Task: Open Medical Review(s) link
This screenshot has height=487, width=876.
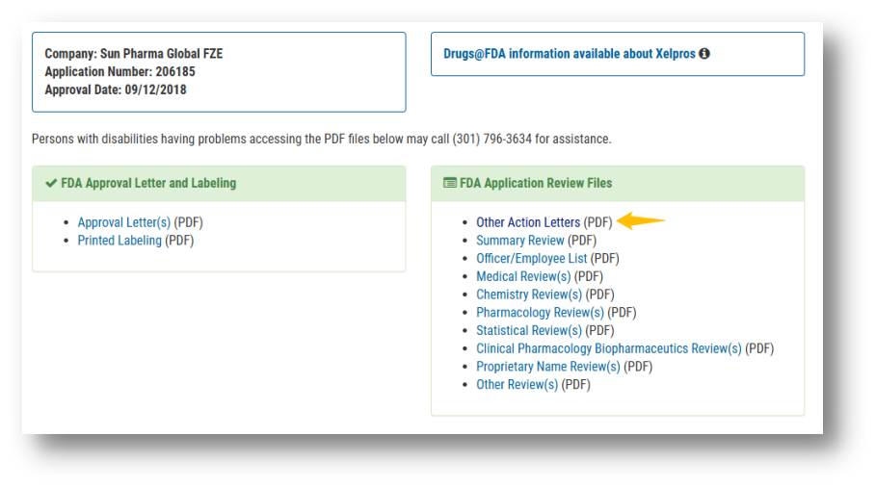Action: tap(523, 276)
